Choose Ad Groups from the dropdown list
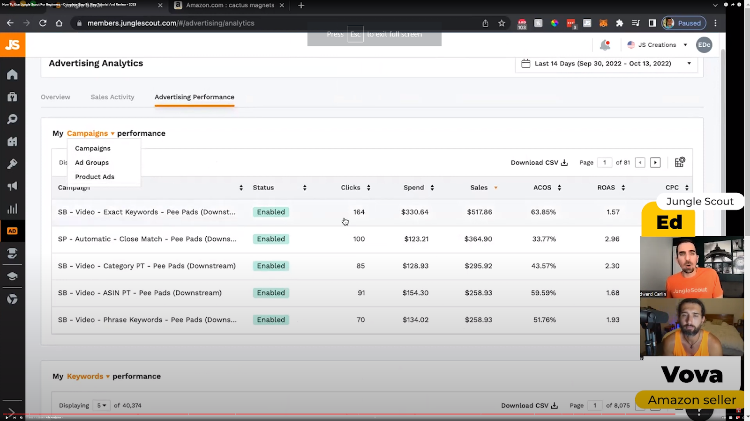This screenshot has width=750, height=421. pos(92,163)
